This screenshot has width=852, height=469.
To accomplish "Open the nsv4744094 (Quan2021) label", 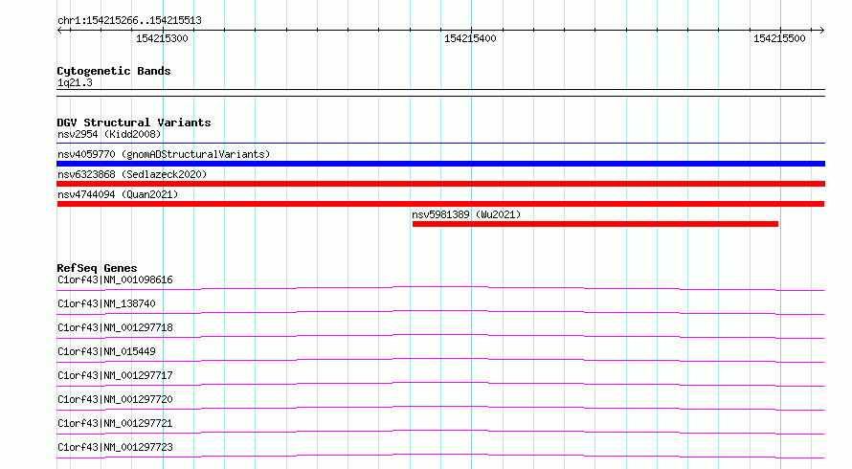I will (118, 194).
